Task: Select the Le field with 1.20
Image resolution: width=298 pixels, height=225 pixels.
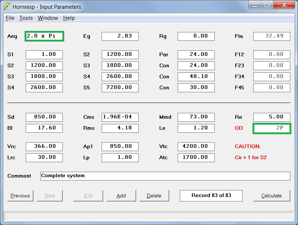Action: tap(196, 128)
